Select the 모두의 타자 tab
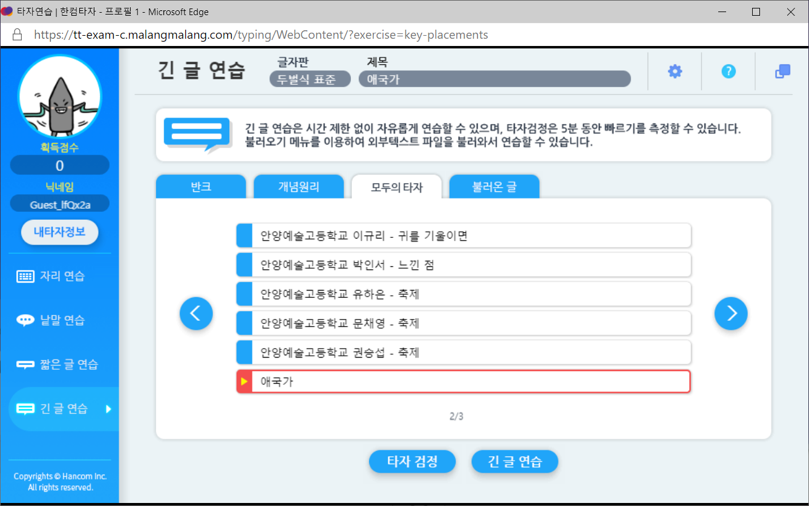Screen dimensions: 809x506 click(x=397, y=187)
